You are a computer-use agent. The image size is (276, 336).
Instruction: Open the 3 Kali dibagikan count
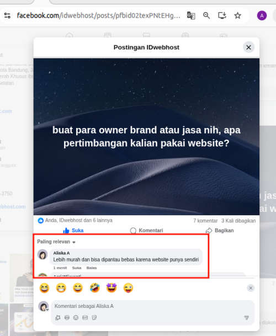click(238, 221)
